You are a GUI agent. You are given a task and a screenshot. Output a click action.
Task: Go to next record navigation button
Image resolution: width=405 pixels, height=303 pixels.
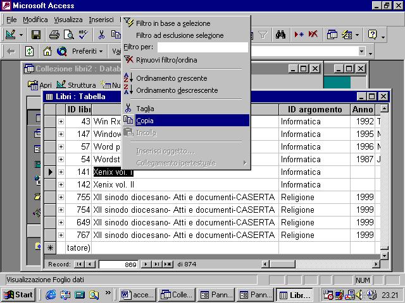click(x=146, y=264)
